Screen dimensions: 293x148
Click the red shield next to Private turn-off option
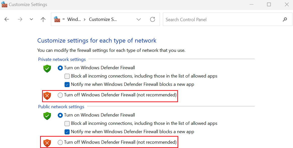pyautogui.click(x=47, y=95)
